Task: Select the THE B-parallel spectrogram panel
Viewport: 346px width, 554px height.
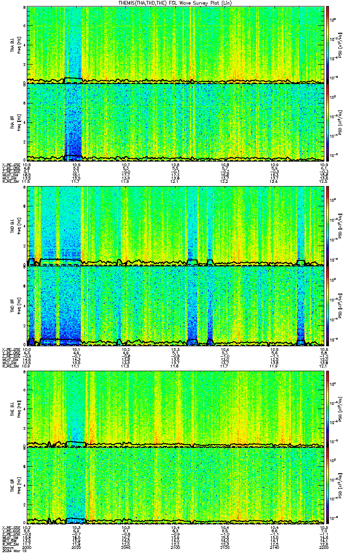Action: 176,486
